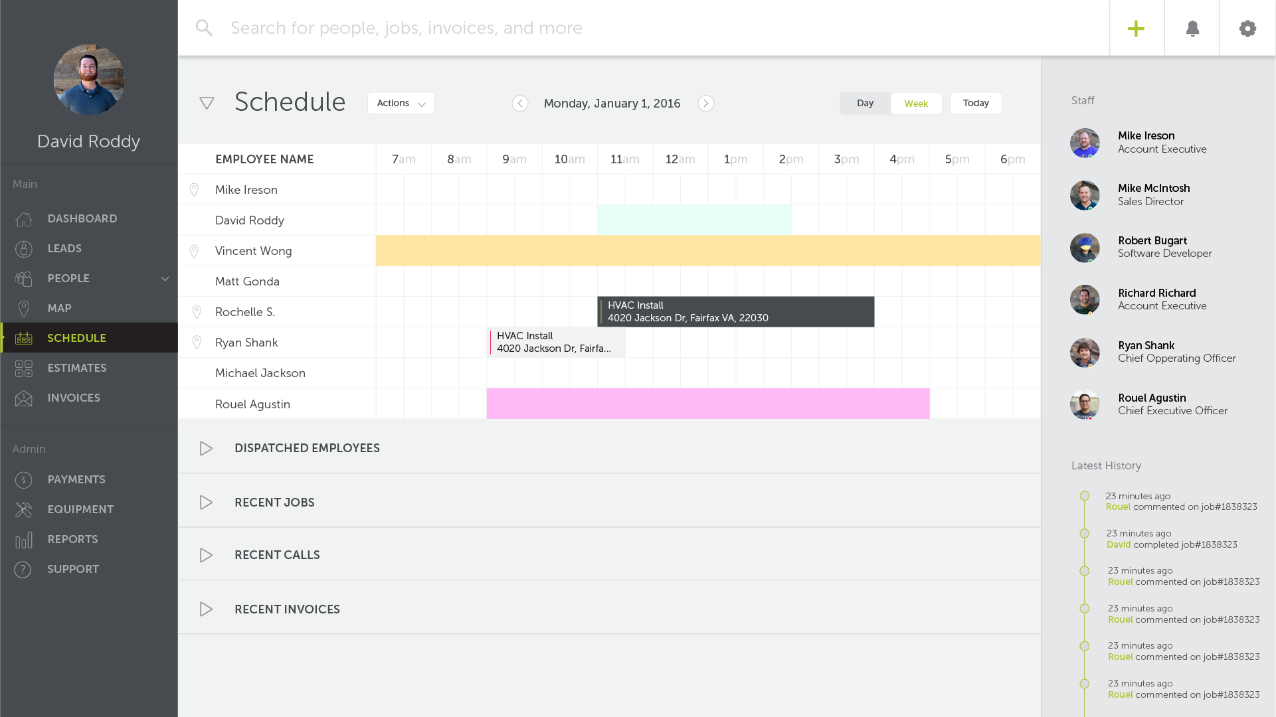The image size is (1276, 717).
Task: Expand the People submenu chevron
Action: coord(165,279)
